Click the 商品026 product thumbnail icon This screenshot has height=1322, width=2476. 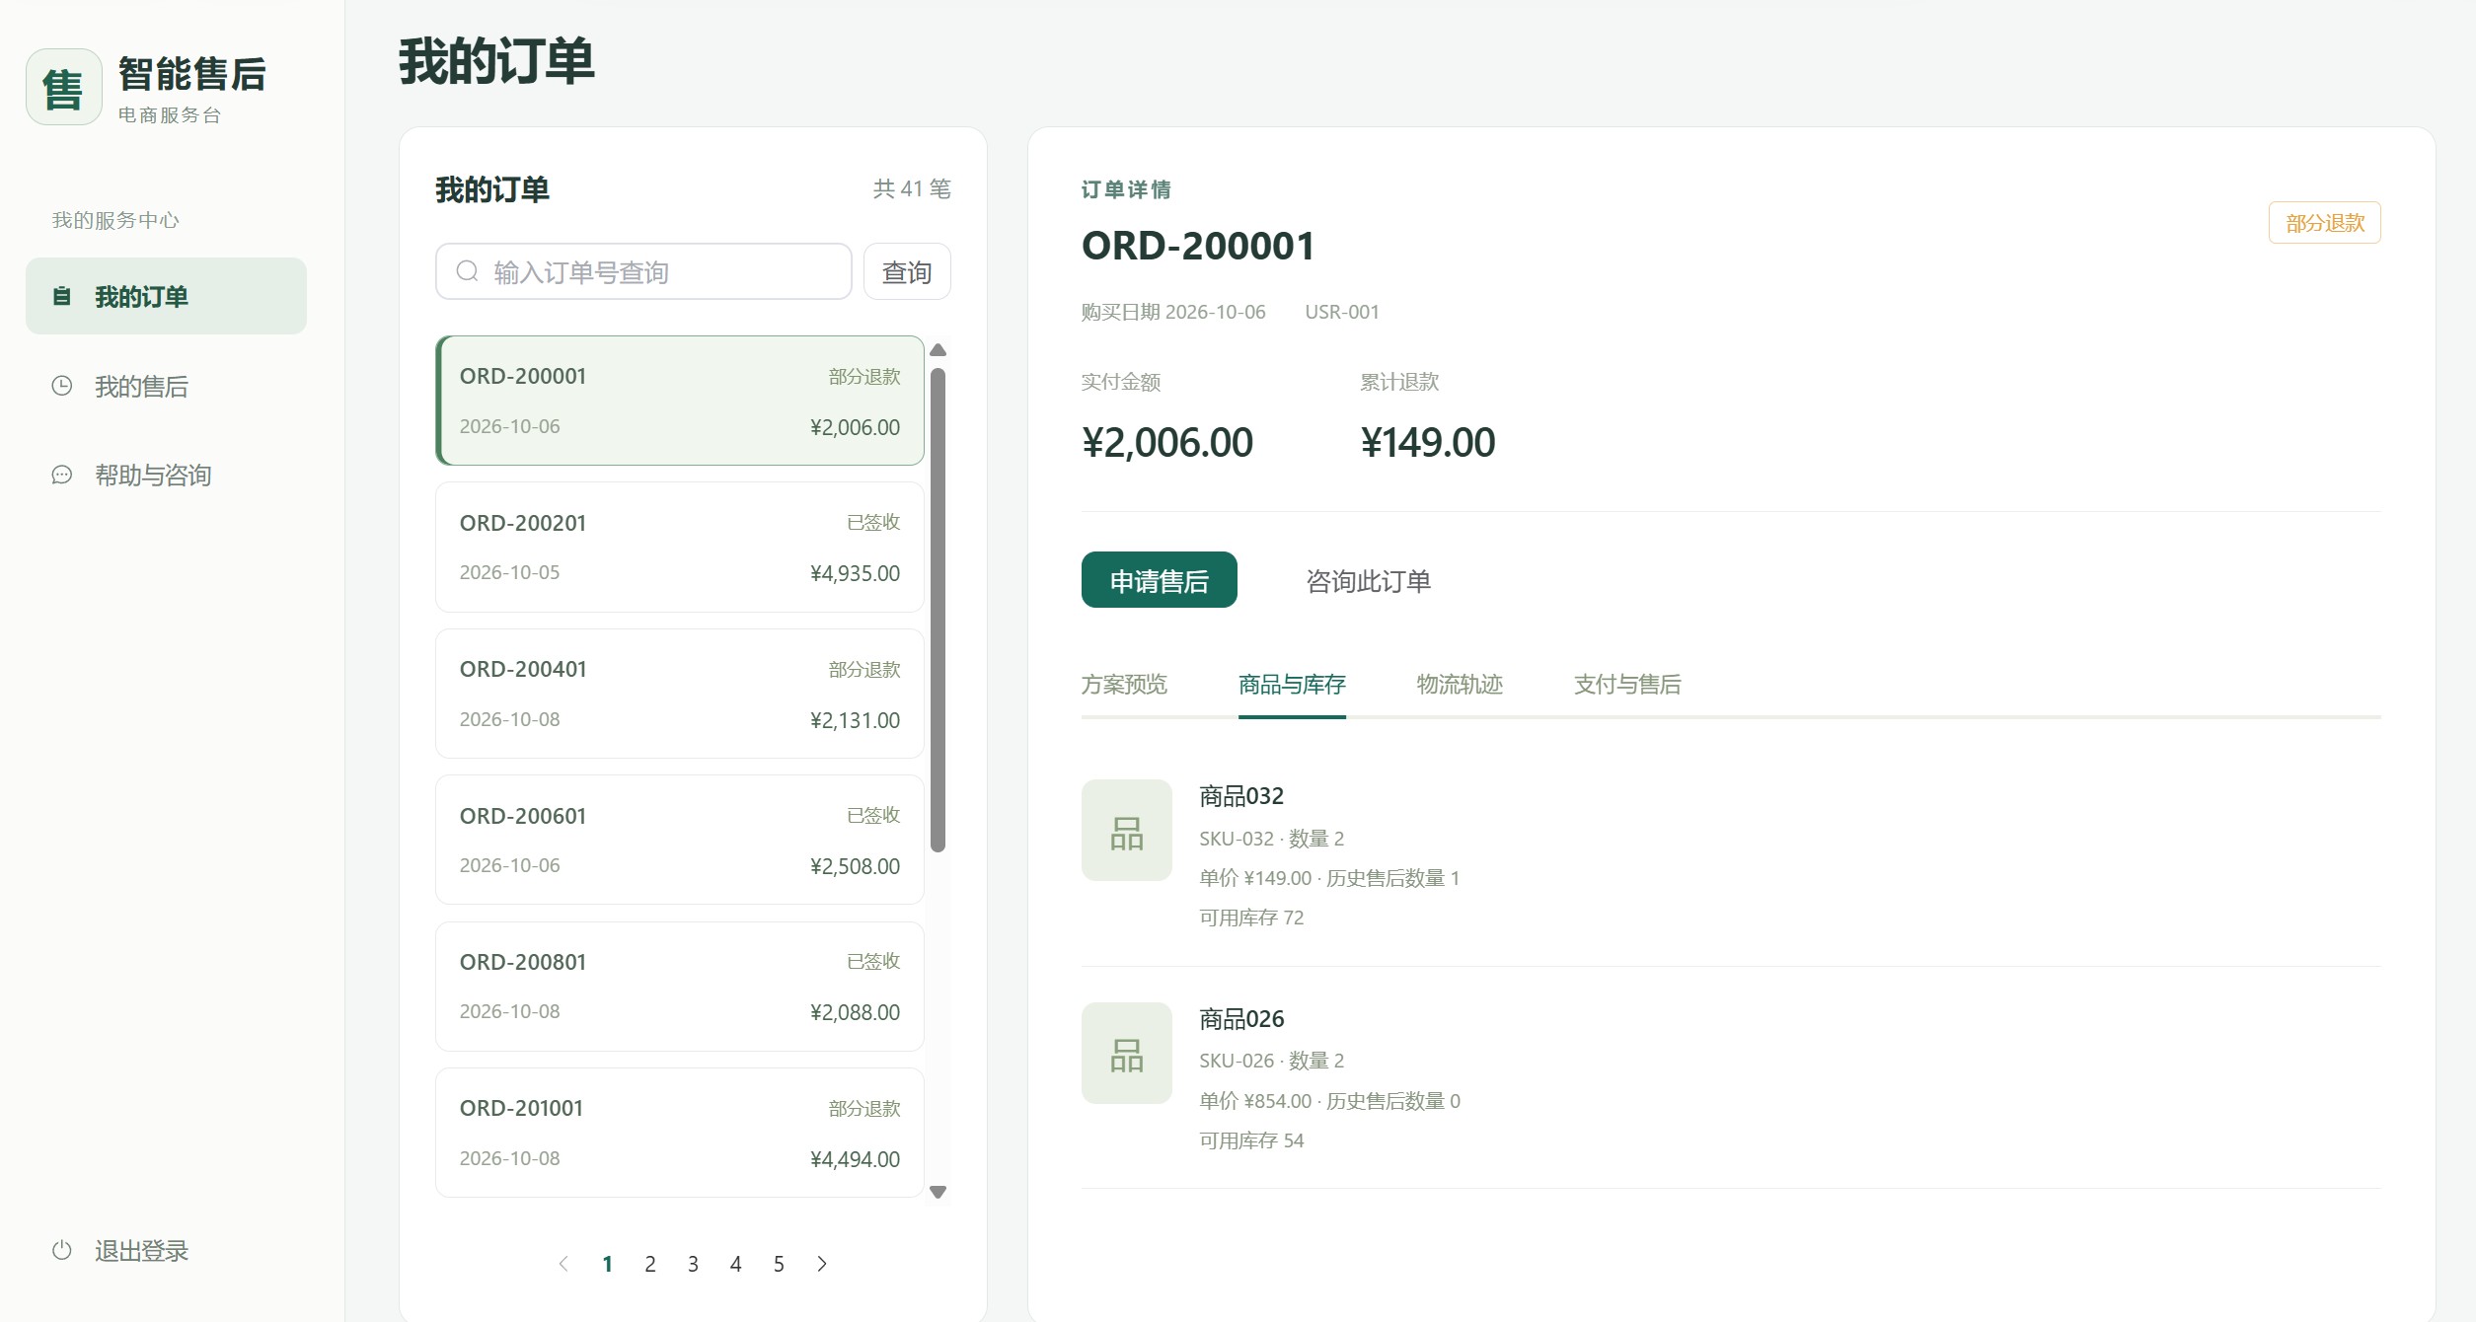pyautogui.click(x=1126, y=1053)
